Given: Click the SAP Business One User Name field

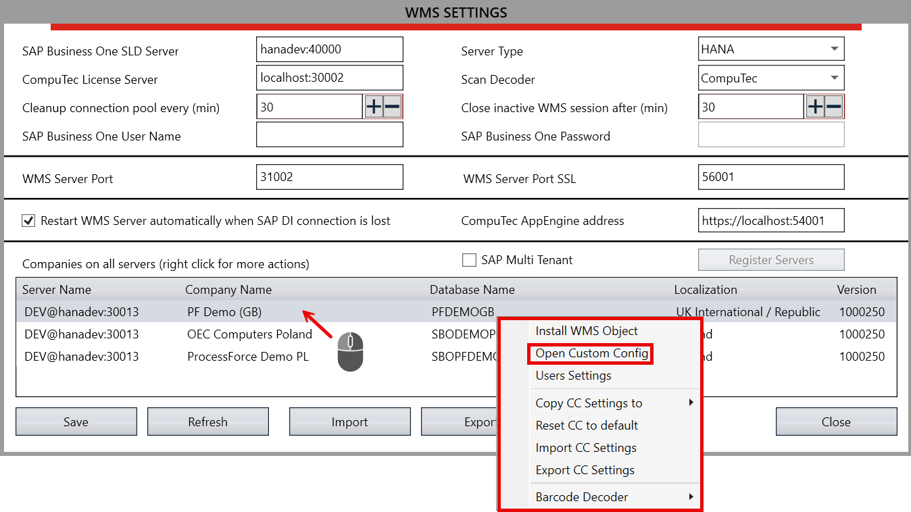Looking at the screenshot, I should coord(329,135).
